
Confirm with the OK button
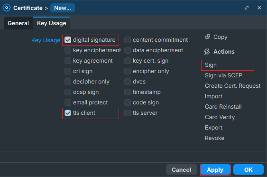coord(249,169)
